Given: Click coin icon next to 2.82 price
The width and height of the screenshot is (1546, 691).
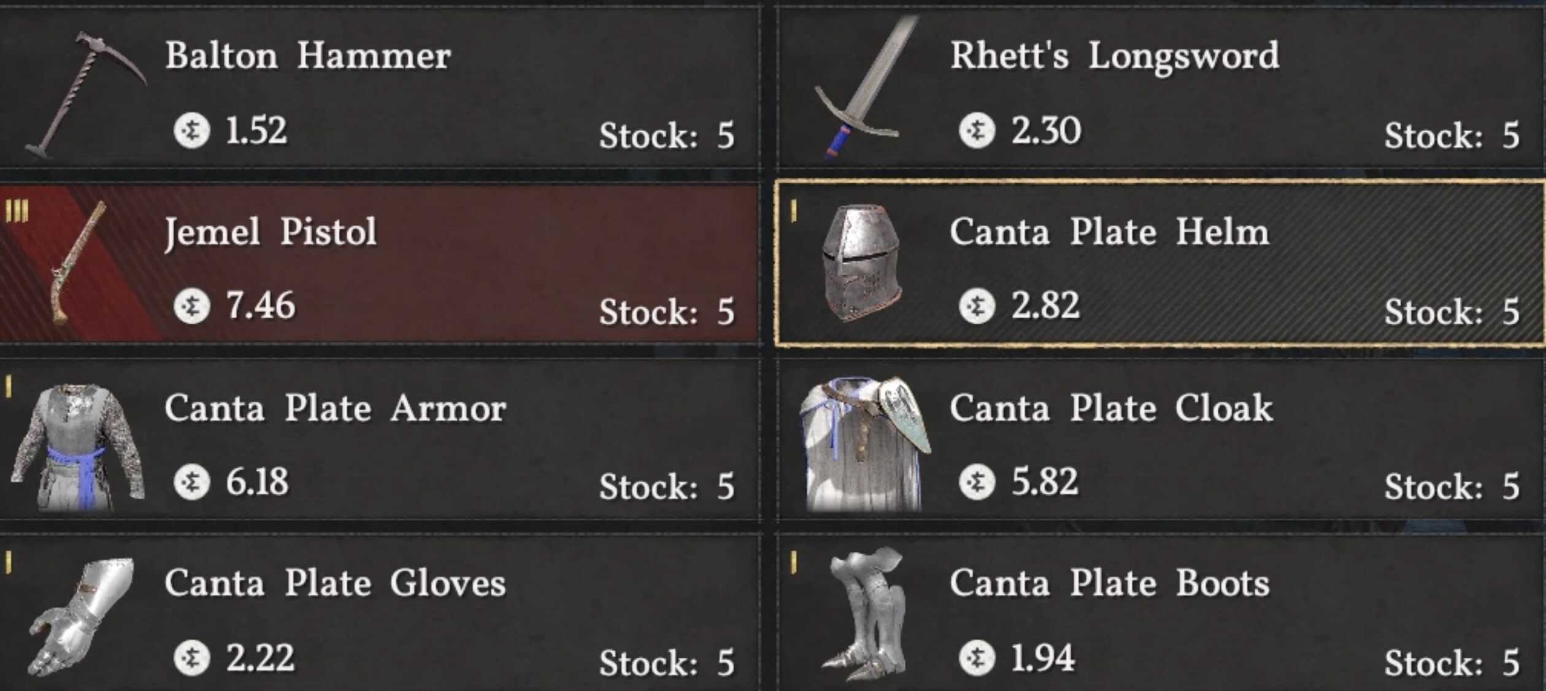Looking at the screenshot, I should tap(977, 306).
